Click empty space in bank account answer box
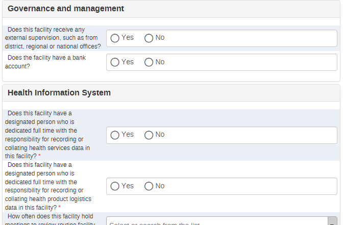Screen dimensions: 344x225 [250, 62]
